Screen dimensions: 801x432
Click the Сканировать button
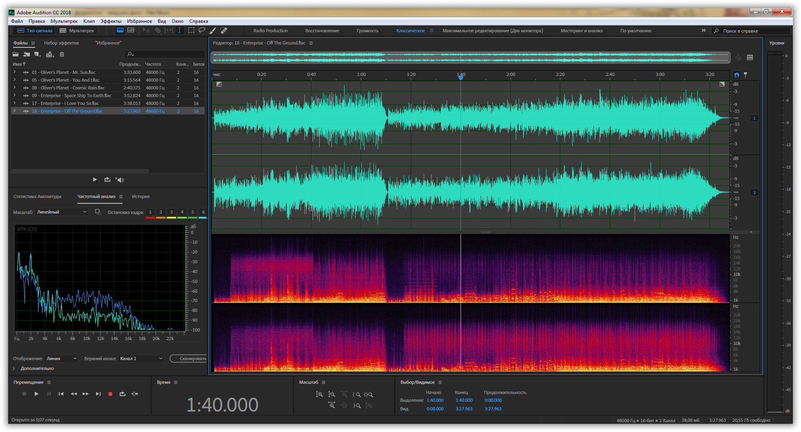189,359
